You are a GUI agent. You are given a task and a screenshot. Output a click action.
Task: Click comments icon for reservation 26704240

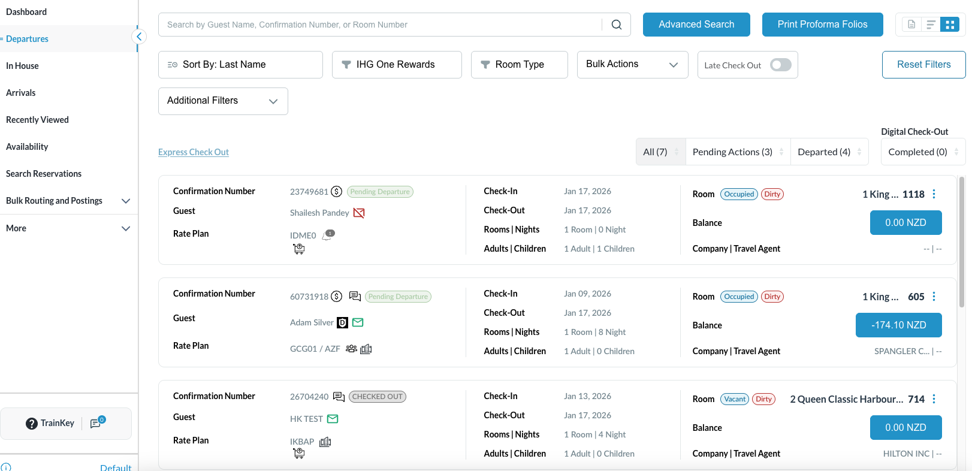339,397
